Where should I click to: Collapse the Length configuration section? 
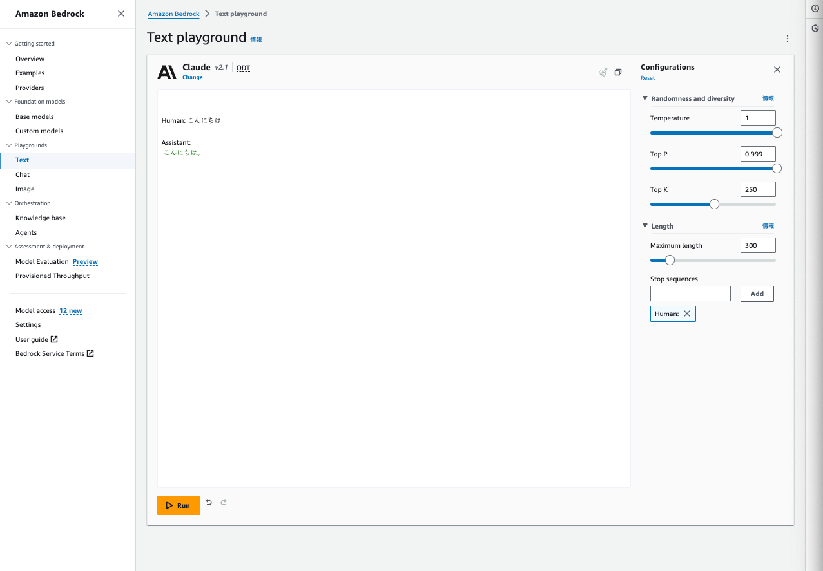pos(644,226)
